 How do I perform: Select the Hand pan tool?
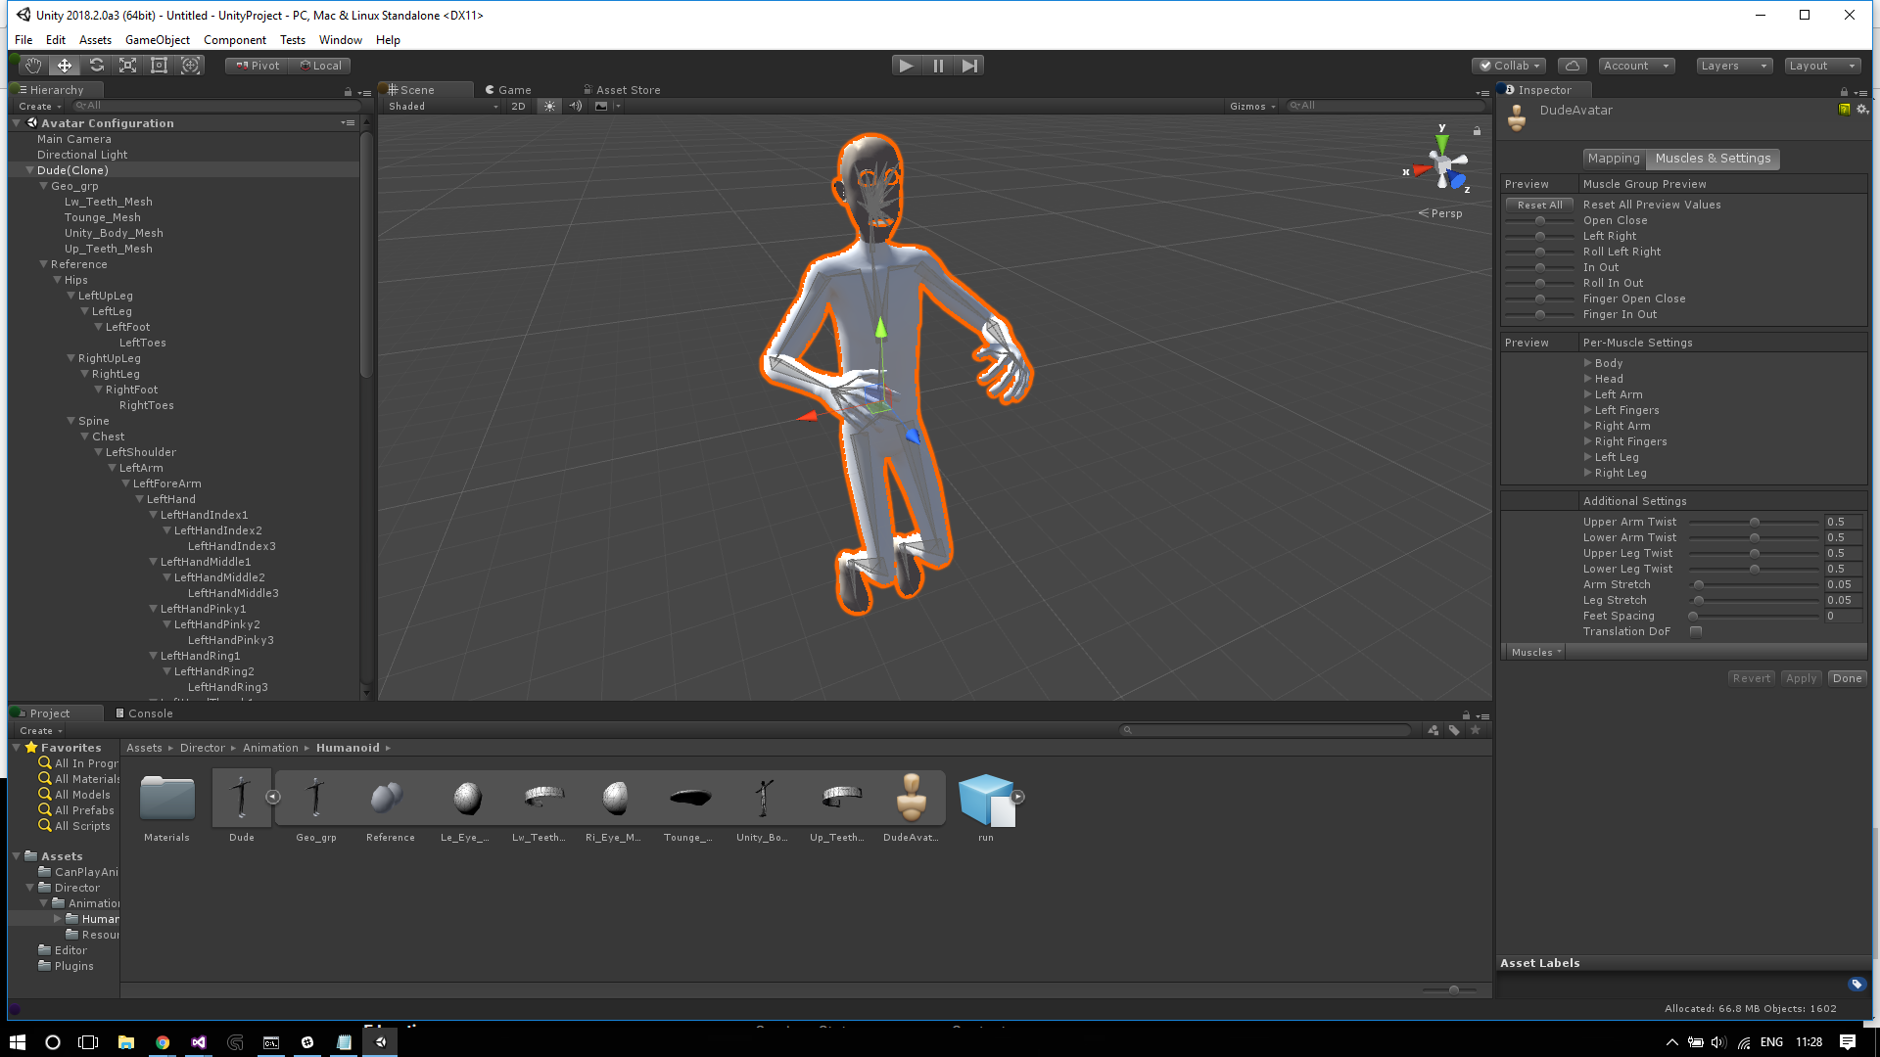point(31,65)
